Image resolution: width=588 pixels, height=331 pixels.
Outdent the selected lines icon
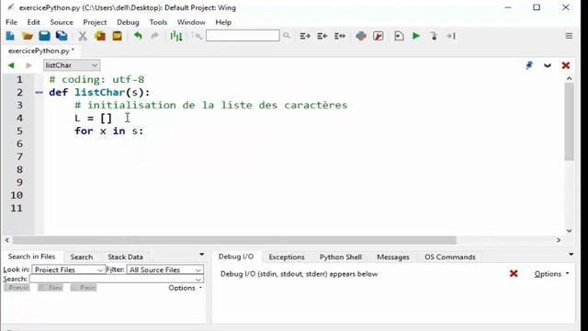[322, 36]
